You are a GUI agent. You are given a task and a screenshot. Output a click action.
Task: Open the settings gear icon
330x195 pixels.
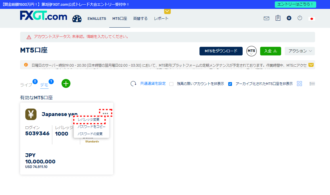tap(289, 18)
